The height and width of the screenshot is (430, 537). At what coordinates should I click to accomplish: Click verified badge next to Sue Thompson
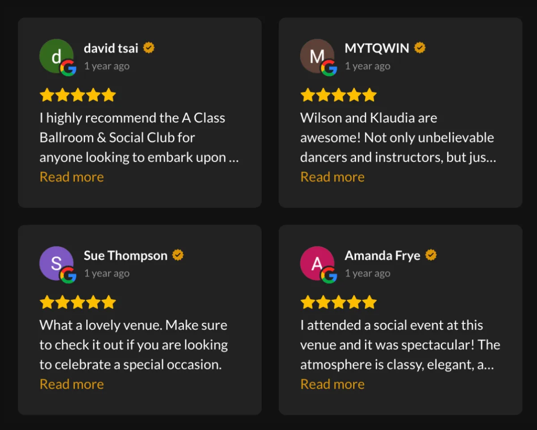pyautogui.click(x=178, y=255)
